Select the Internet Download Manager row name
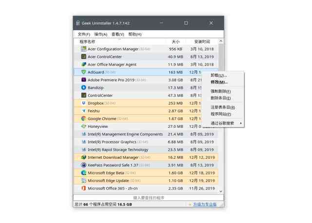Viewport: 312px width, 223px height. coord(113,157)
